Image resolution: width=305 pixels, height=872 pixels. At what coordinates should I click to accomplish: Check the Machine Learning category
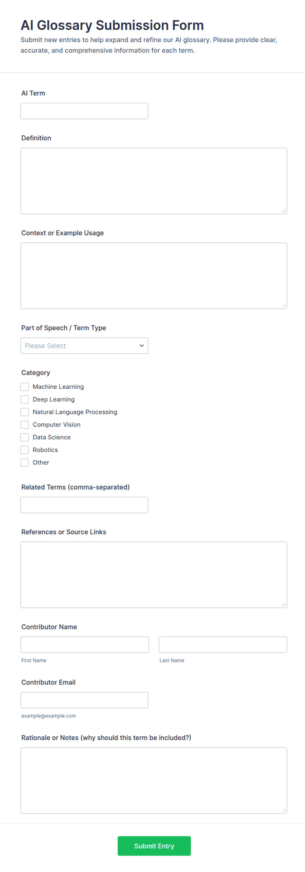tap(25, 387)
